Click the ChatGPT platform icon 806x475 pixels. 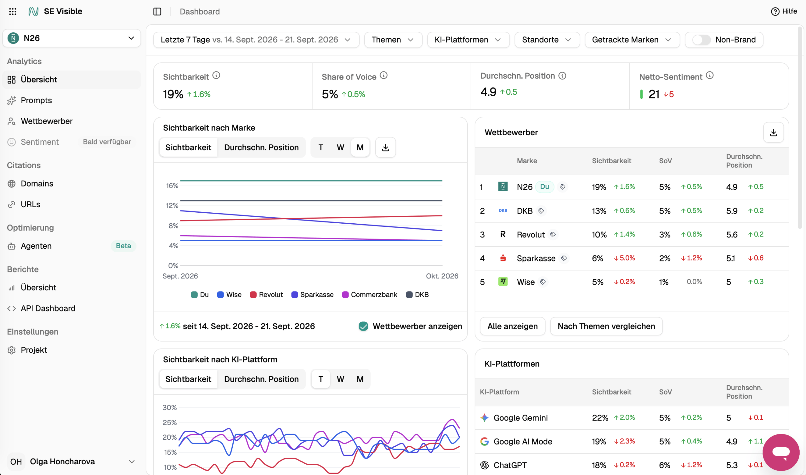pos(484,465)
